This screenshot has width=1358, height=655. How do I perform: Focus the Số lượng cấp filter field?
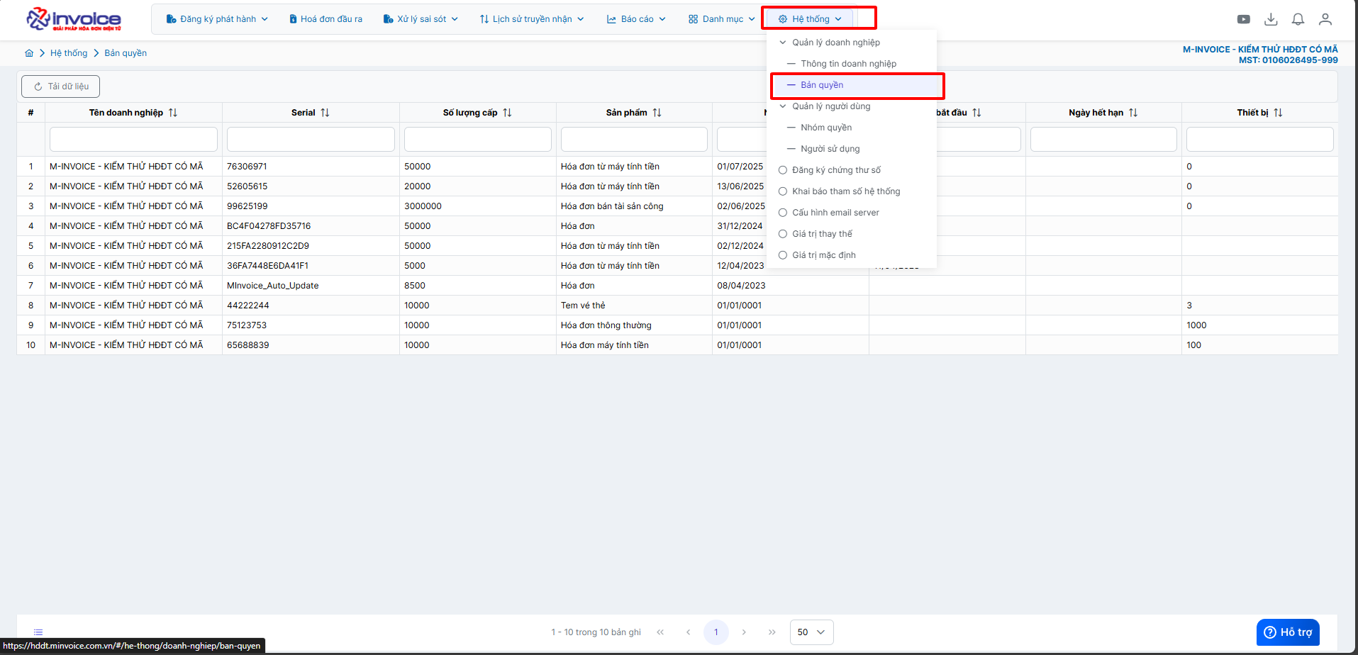click(478, 139)
